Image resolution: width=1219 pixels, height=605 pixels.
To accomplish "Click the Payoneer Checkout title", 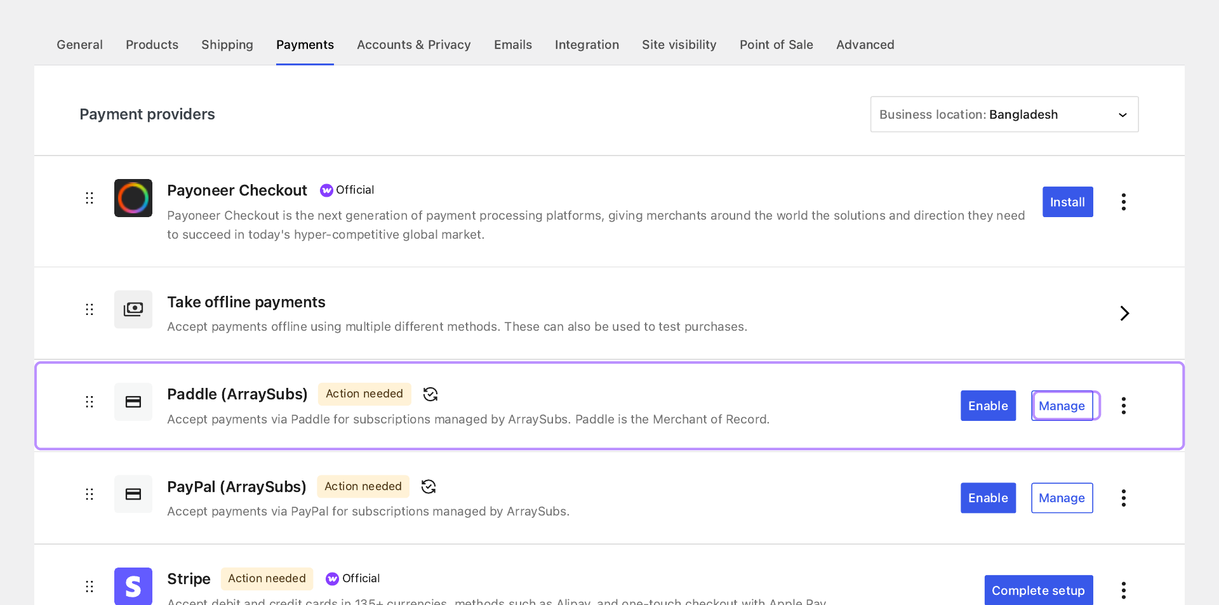I will click(237, 190).
